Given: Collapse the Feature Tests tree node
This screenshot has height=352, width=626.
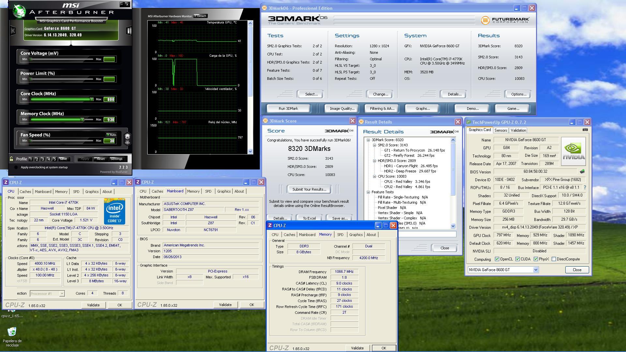Looking at the screenshot, I should point(368,192).
